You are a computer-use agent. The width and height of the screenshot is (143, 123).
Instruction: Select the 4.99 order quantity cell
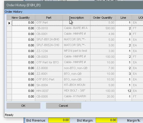click(x=103, y=34)
